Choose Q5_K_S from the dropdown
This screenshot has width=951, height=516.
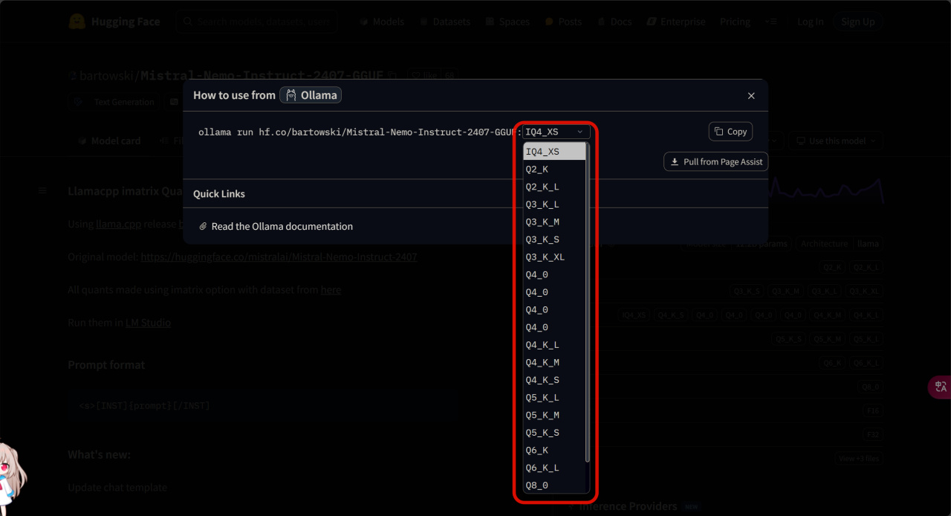coord(554,433)
